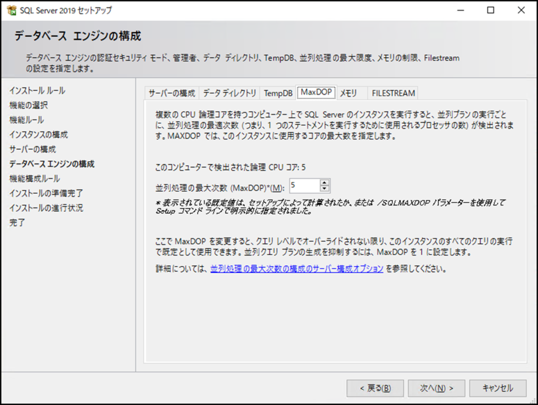
Task: Click the 機能ルール step in sidebar
Action: coord(26,120)
